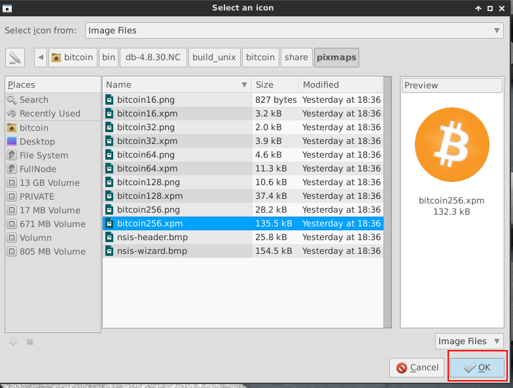The image size is (513, 388).
Task: Click the file icon of bitcoin128.png
Action: pos(109,182)
